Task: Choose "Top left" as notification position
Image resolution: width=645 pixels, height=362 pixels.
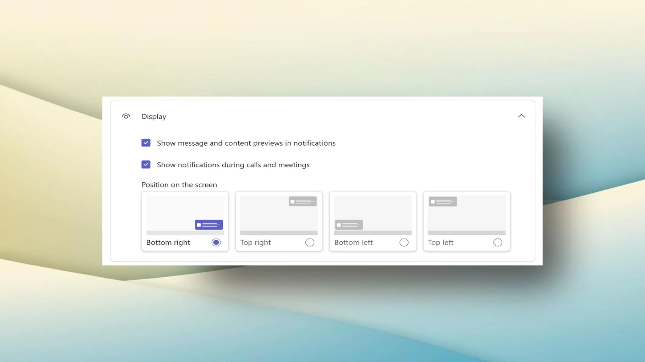Action: tap(498, 242)
